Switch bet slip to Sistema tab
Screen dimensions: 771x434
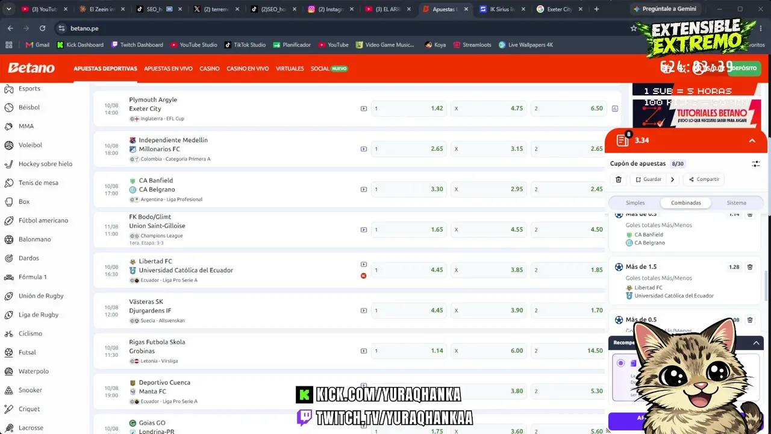click(x=737, y=203)
